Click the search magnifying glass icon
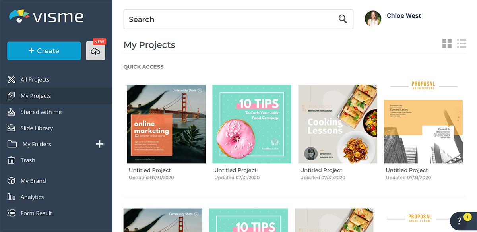This screenshot has width=477, height=232. (x=343, y=19)
